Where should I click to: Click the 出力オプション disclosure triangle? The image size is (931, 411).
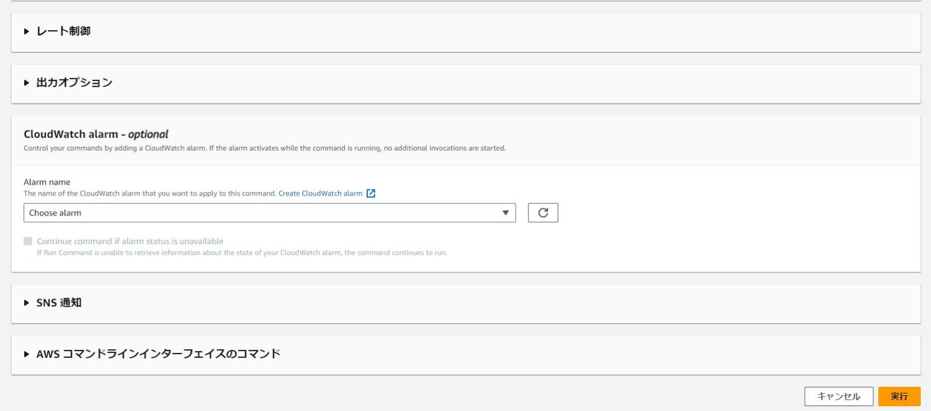27,82
